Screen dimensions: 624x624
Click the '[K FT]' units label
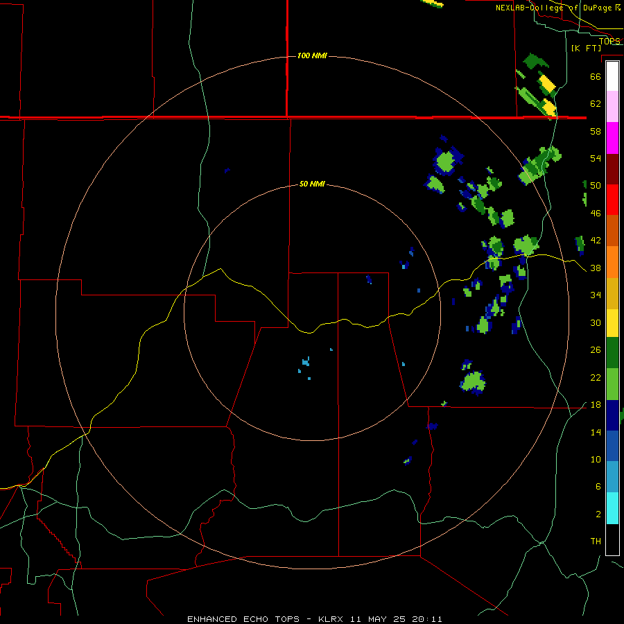586,48
